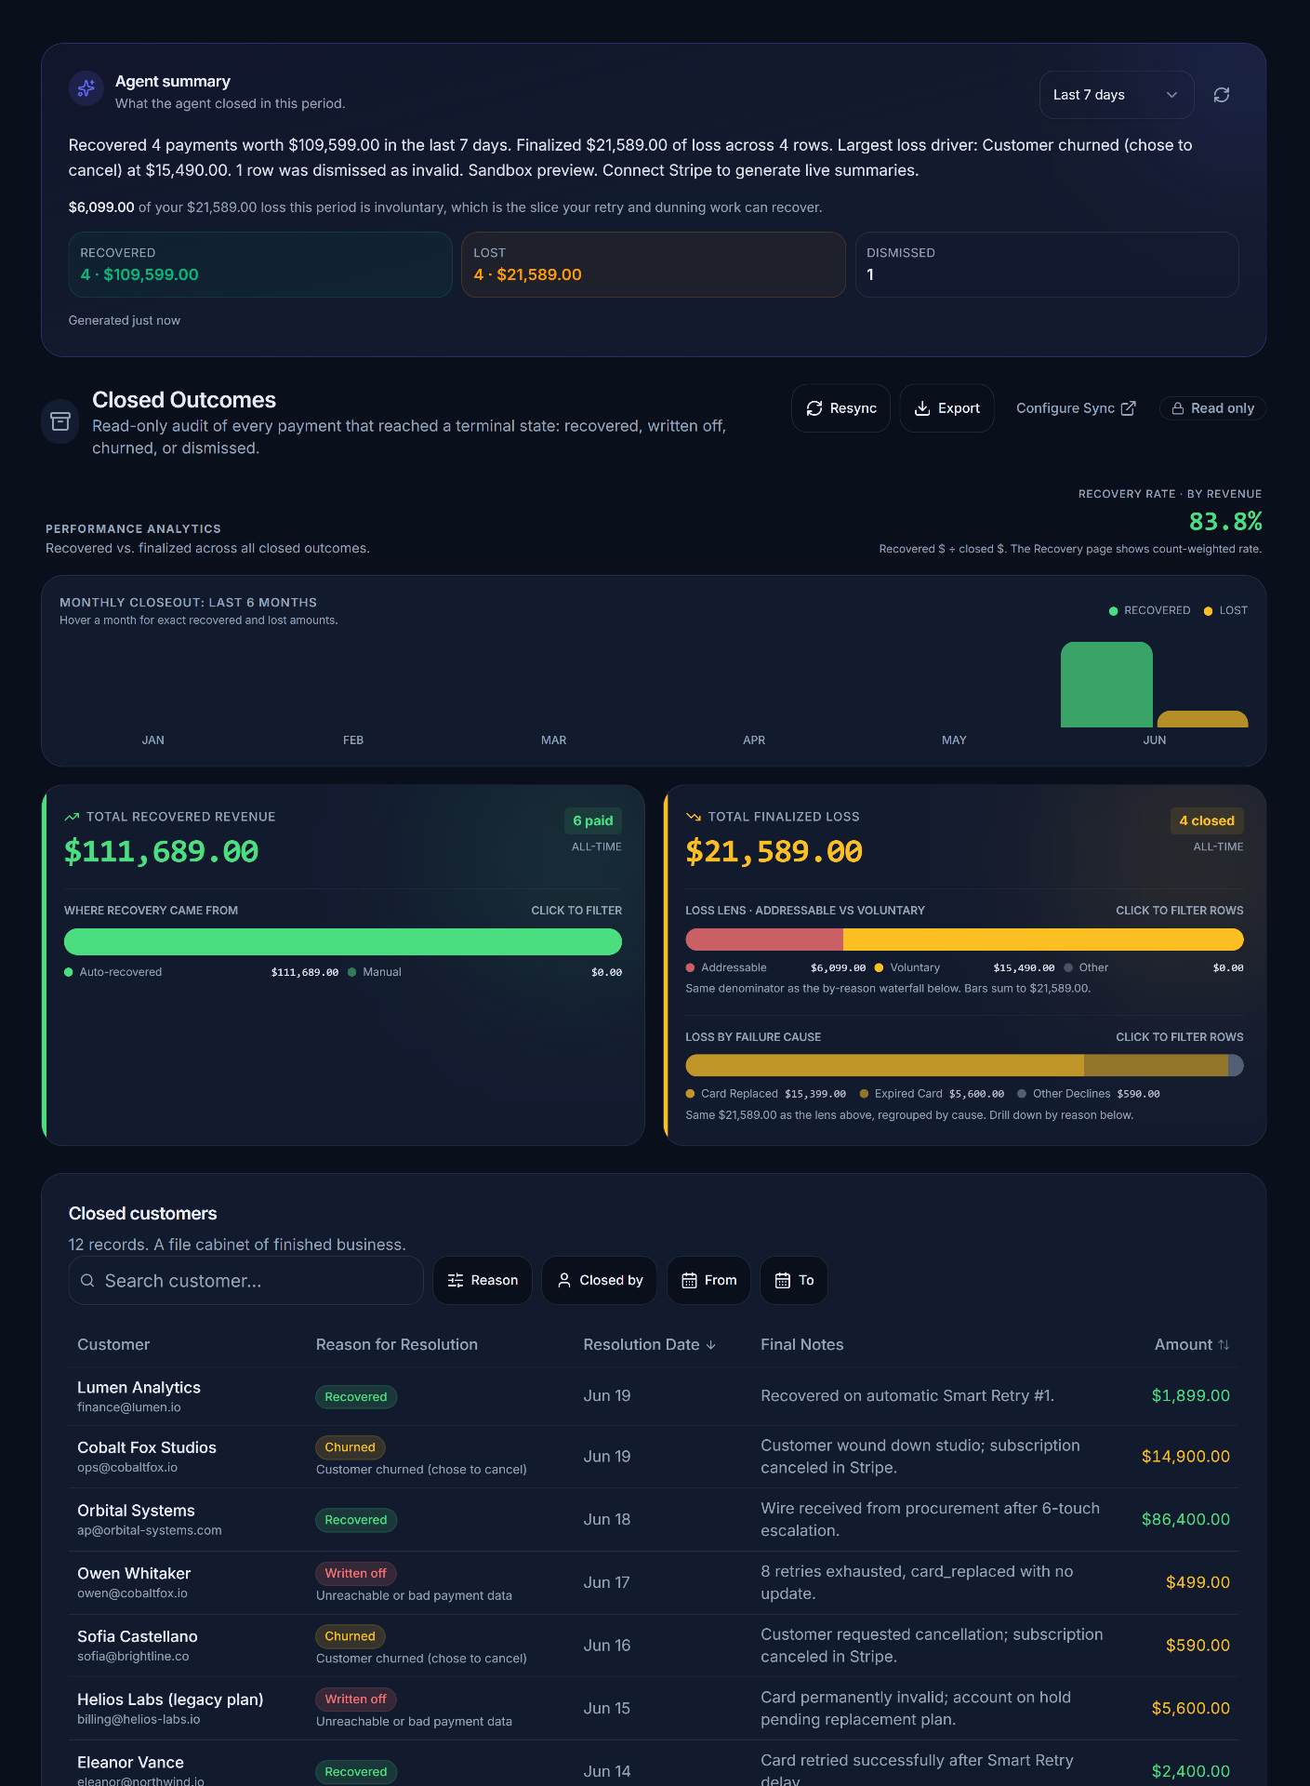The image size is (1310, 1786).
Task: Filter rows by Voluntary yellow bar segment
Action: pos(1043,940)
